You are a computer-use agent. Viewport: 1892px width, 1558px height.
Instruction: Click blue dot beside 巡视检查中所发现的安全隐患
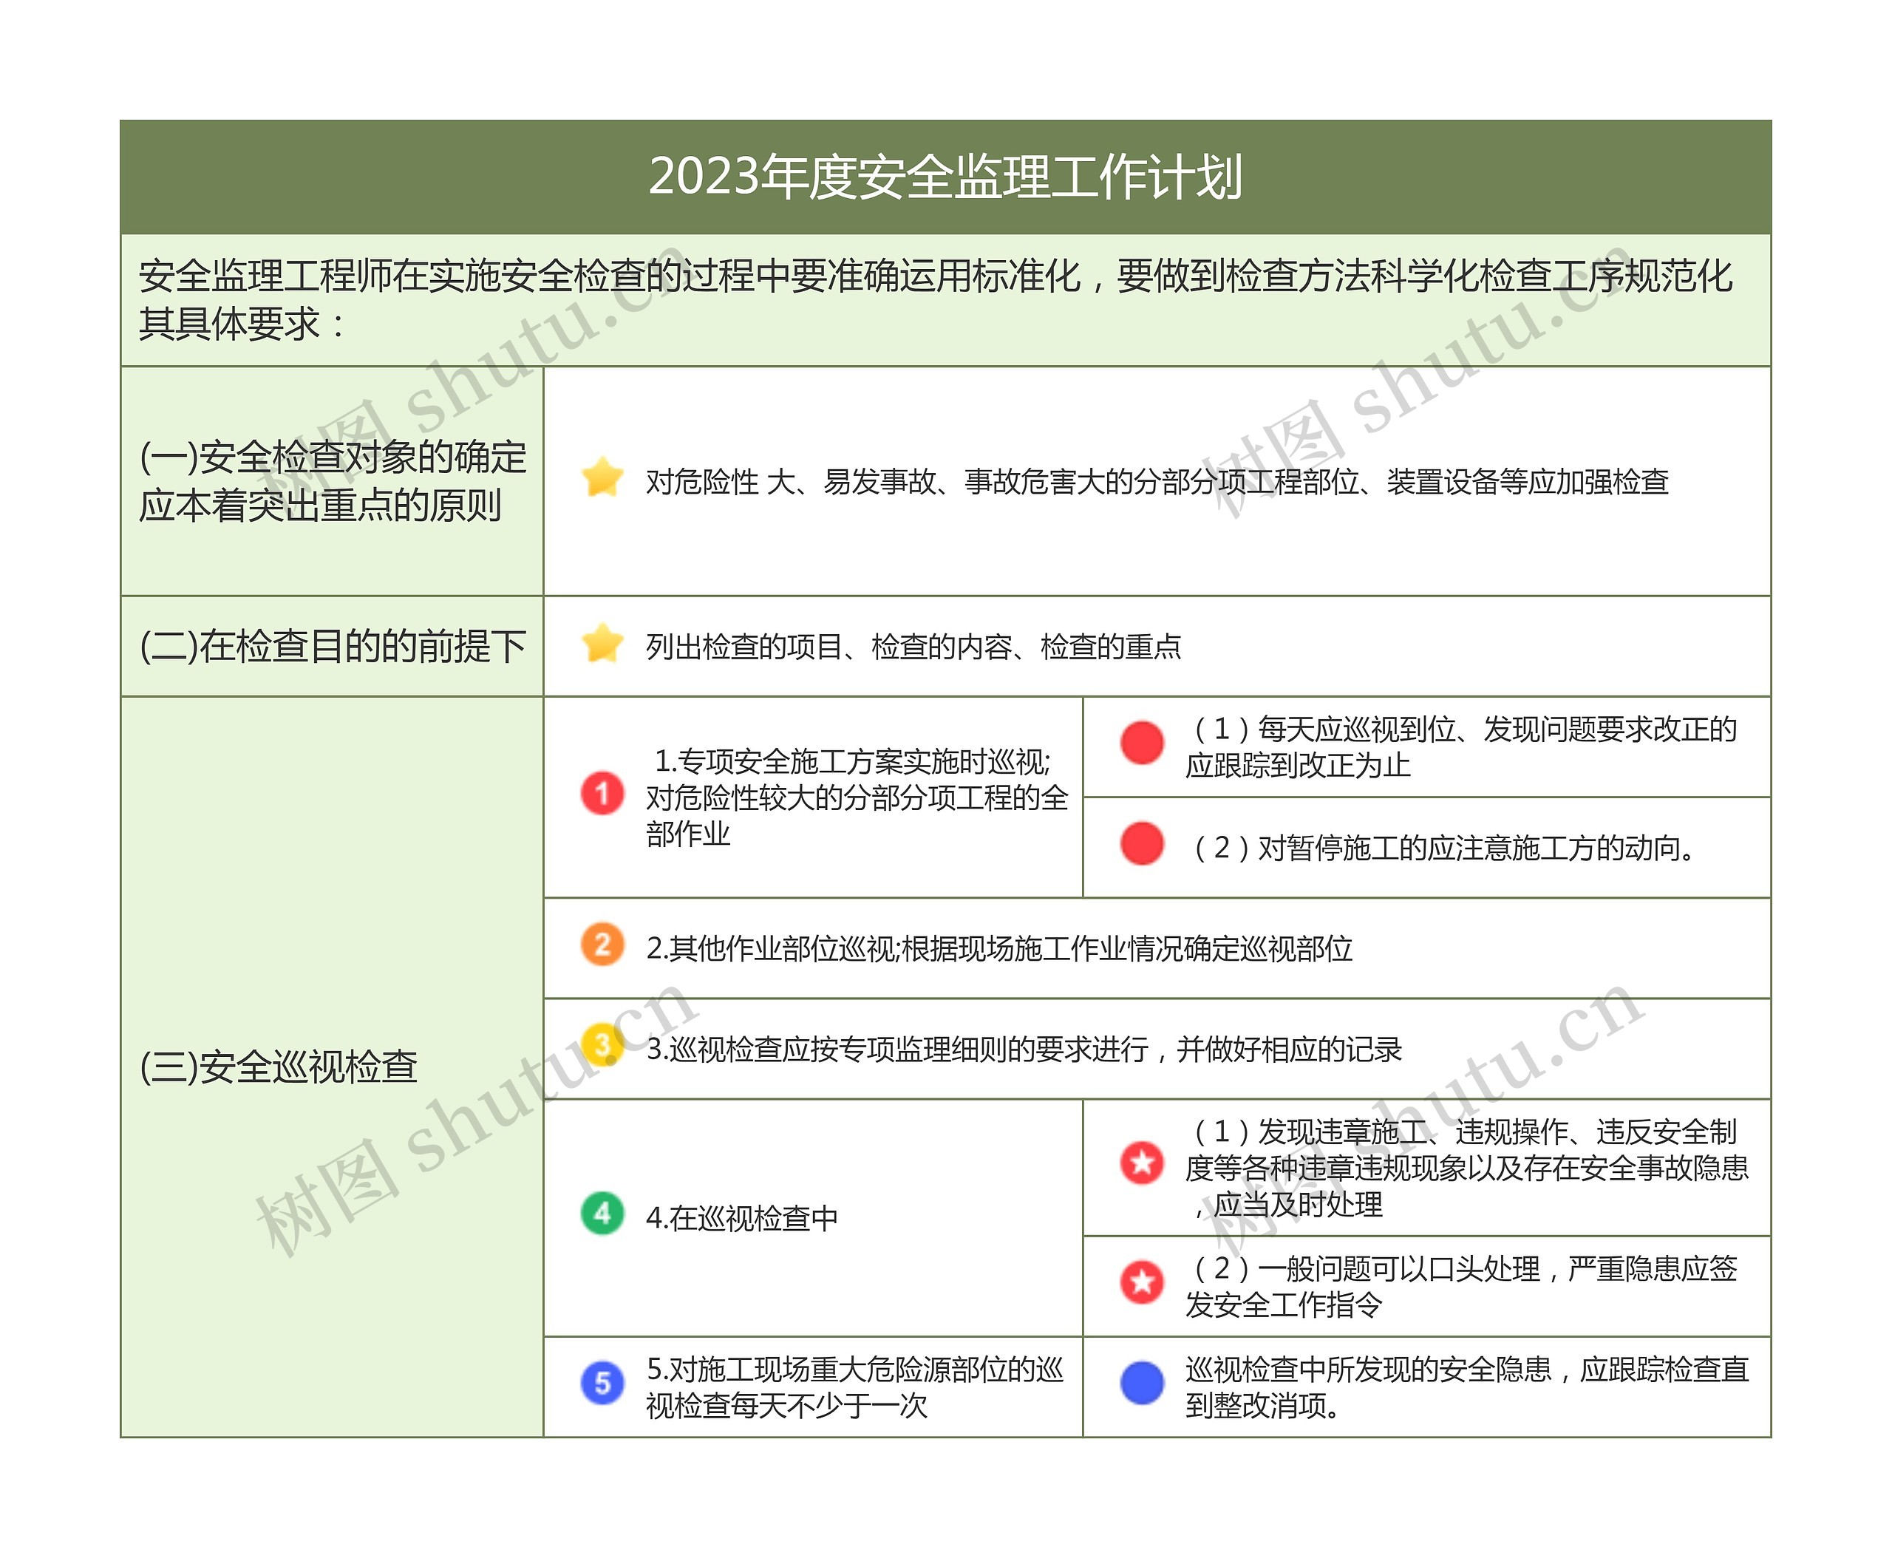(x=1142, y=1383)
